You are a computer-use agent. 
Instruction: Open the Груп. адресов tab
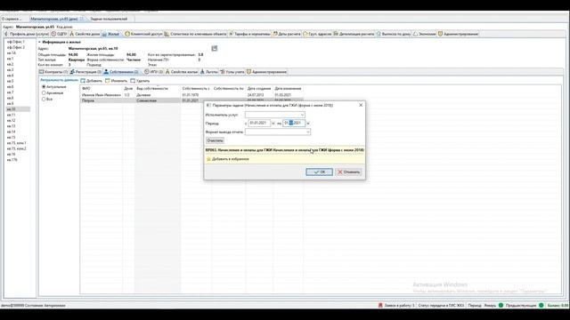coord(317,34)
